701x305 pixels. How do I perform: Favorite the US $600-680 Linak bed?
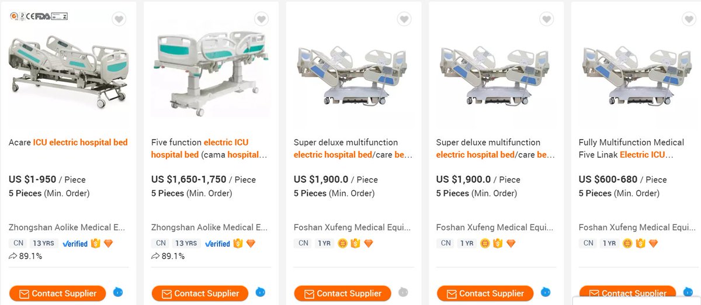[689, 19]
